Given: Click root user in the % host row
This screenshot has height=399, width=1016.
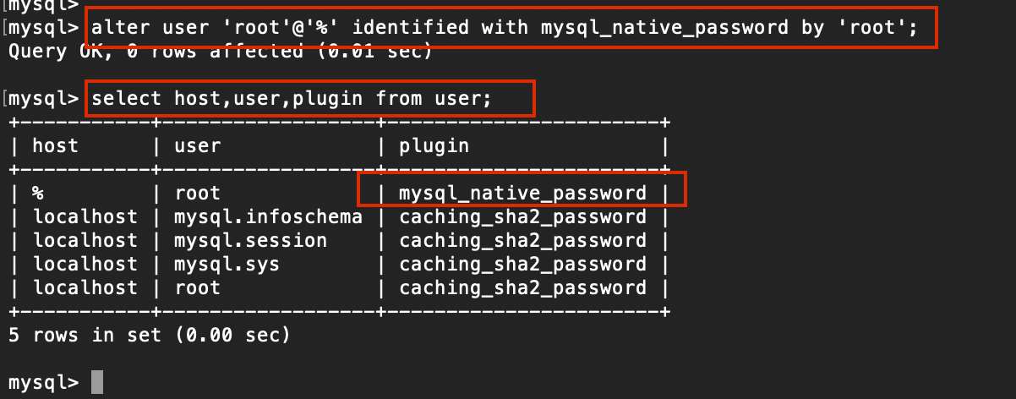Looking at the screenshot, I should (x=197, y=194).
